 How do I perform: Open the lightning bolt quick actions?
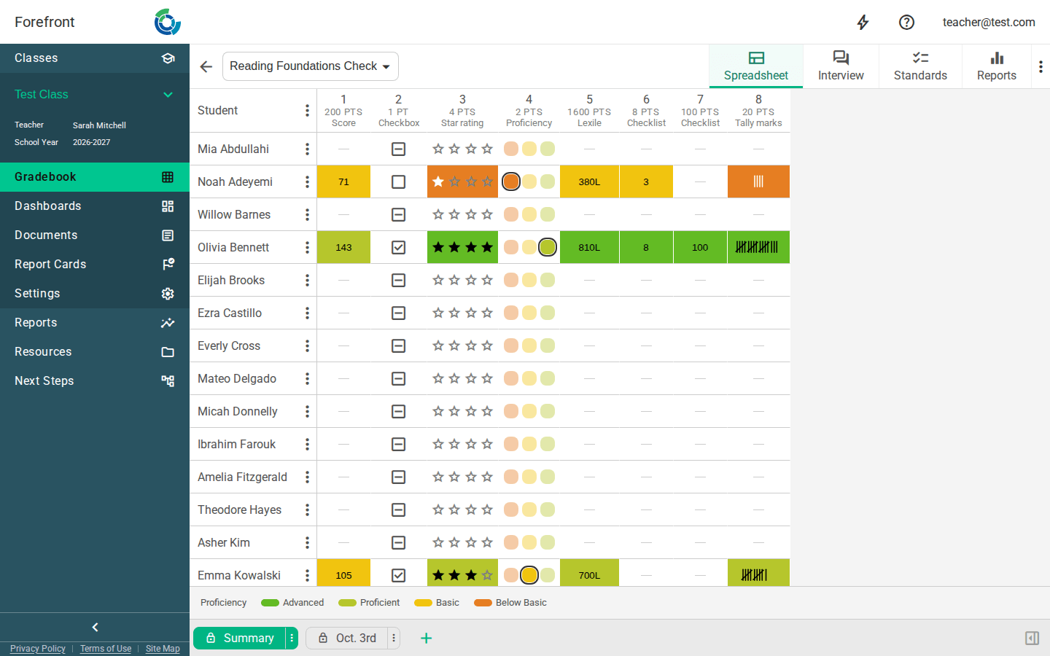point(863,22)
